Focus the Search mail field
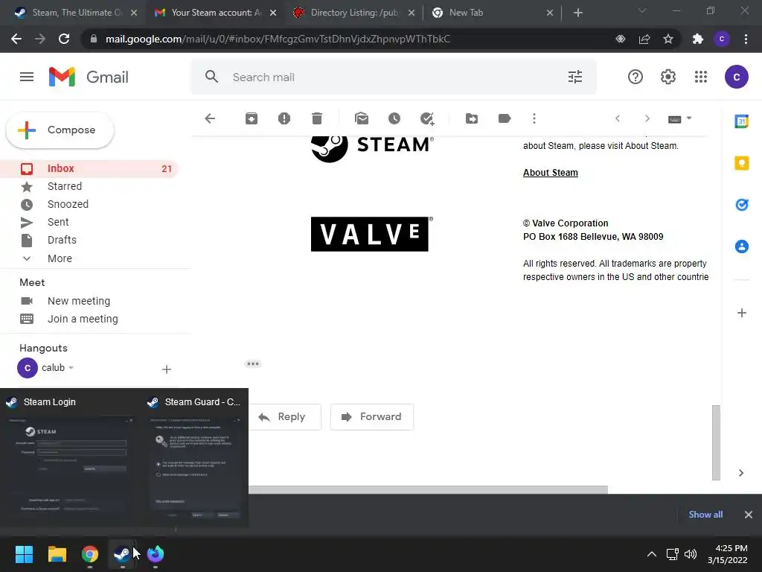Screen dimensions: 762x572 394,77
